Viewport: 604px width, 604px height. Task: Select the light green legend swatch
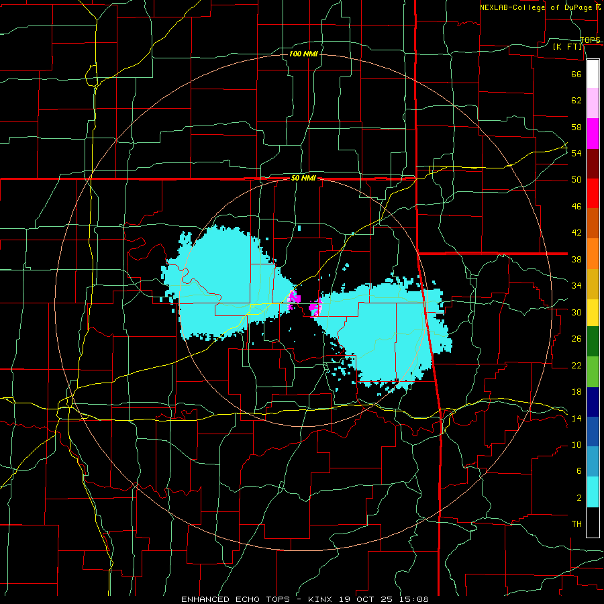coord(593,372)
